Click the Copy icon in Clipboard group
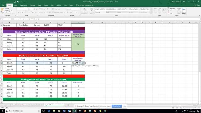This screenshot has width=201, height=113. click(6, 11)
